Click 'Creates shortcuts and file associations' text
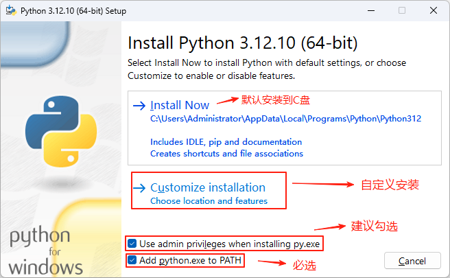 tap(227, 154)
